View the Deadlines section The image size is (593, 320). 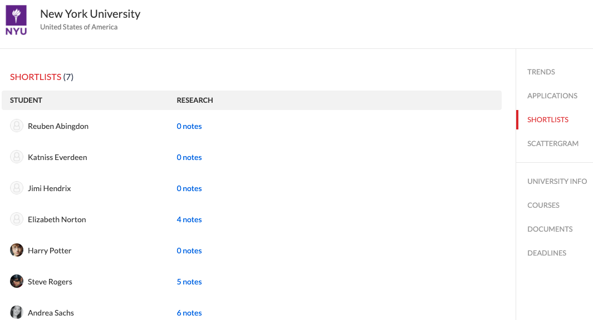[547, 253]
